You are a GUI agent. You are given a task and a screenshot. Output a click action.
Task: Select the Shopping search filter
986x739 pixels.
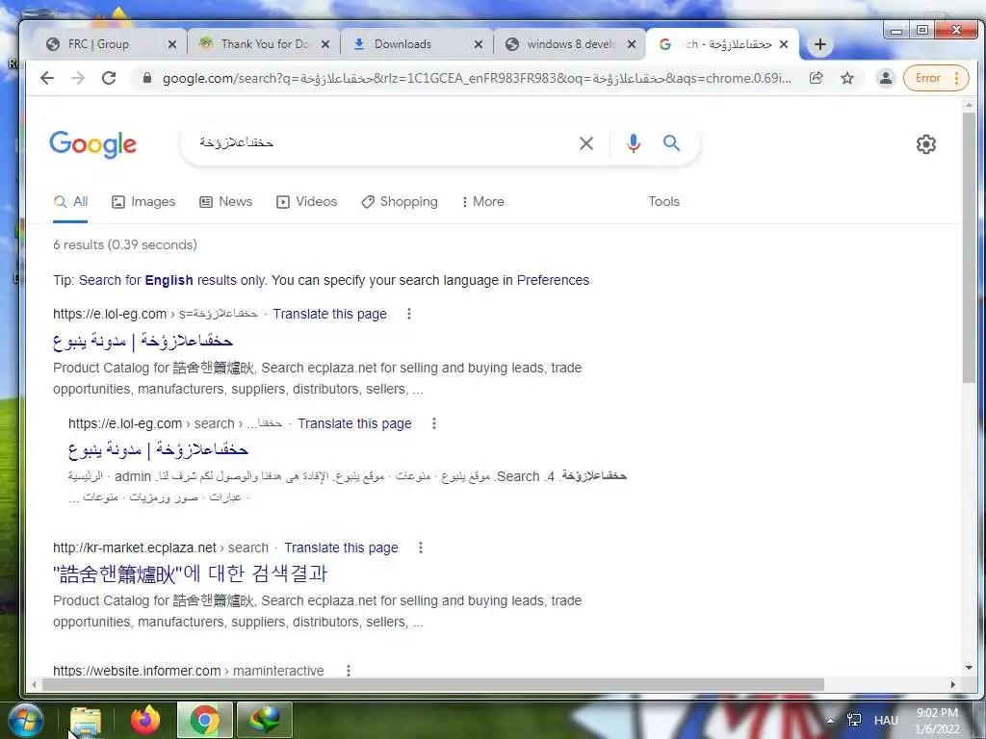pos(400,202)
